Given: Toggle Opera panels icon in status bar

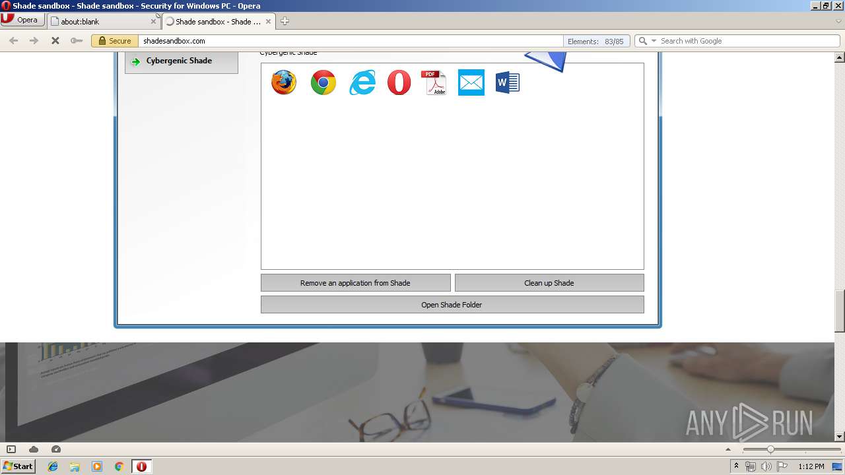Looking at the screenshot, I should point(11,449).
